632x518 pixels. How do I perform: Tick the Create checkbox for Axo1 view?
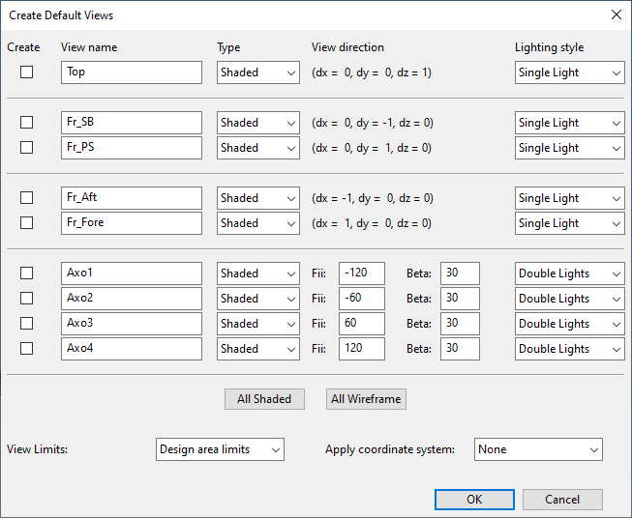coord(27,273)
